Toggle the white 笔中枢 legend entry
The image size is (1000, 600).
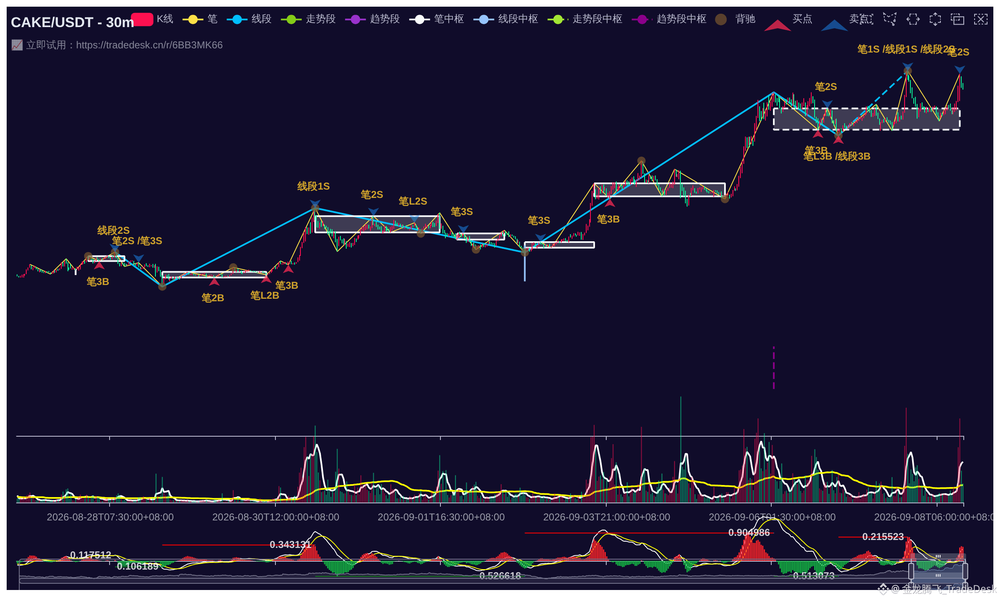(437, 19)
